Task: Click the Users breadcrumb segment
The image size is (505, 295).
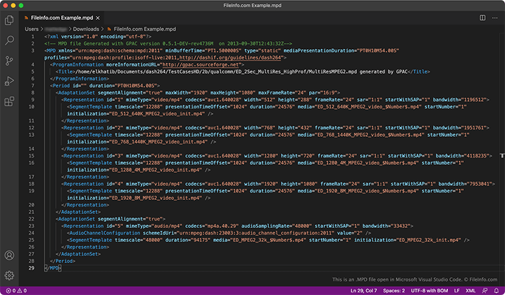Action: (33, 29)
